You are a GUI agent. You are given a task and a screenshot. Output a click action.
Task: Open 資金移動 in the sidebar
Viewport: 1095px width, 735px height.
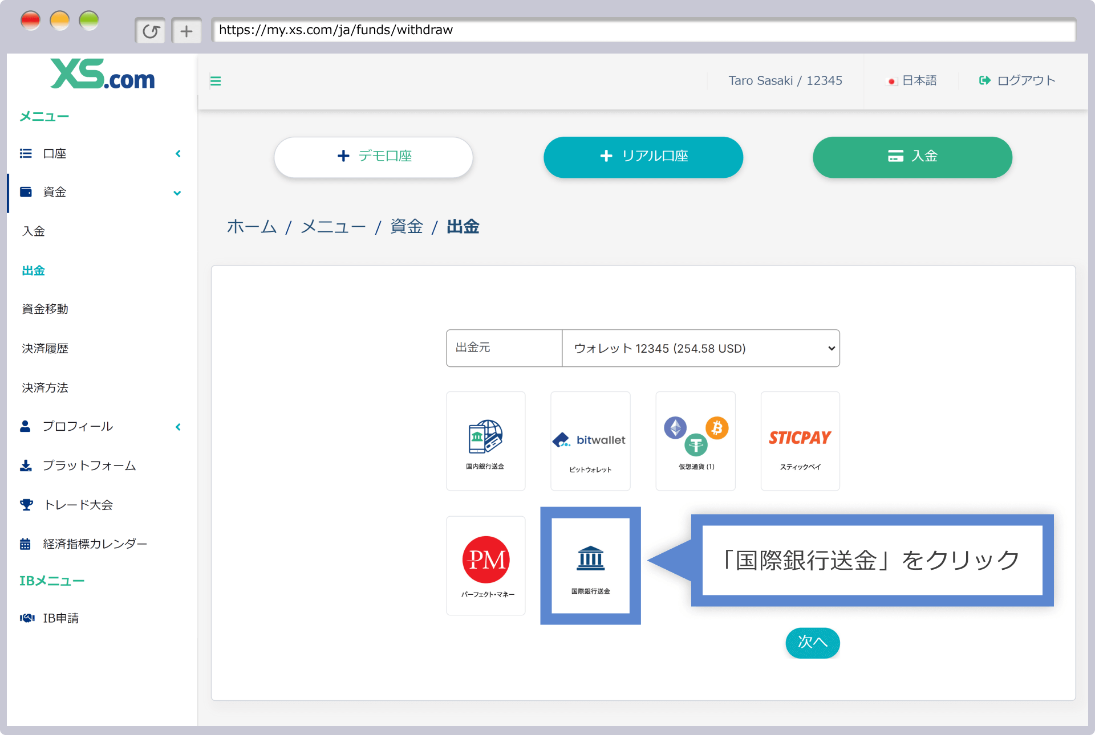click(x=45, y=309)
